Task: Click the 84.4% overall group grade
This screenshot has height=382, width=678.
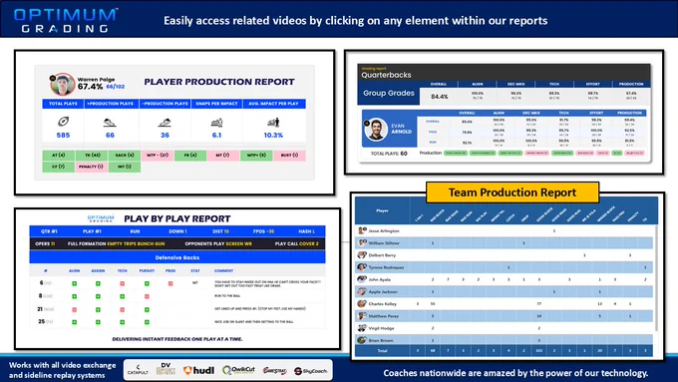Action: [440, 97]
